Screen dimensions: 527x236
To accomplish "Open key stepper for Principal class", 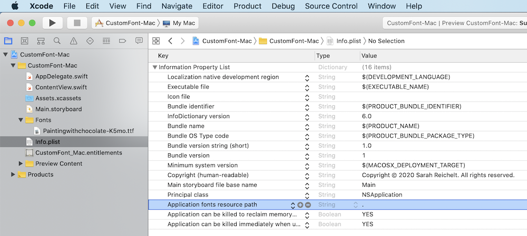I will click(307, 195).
